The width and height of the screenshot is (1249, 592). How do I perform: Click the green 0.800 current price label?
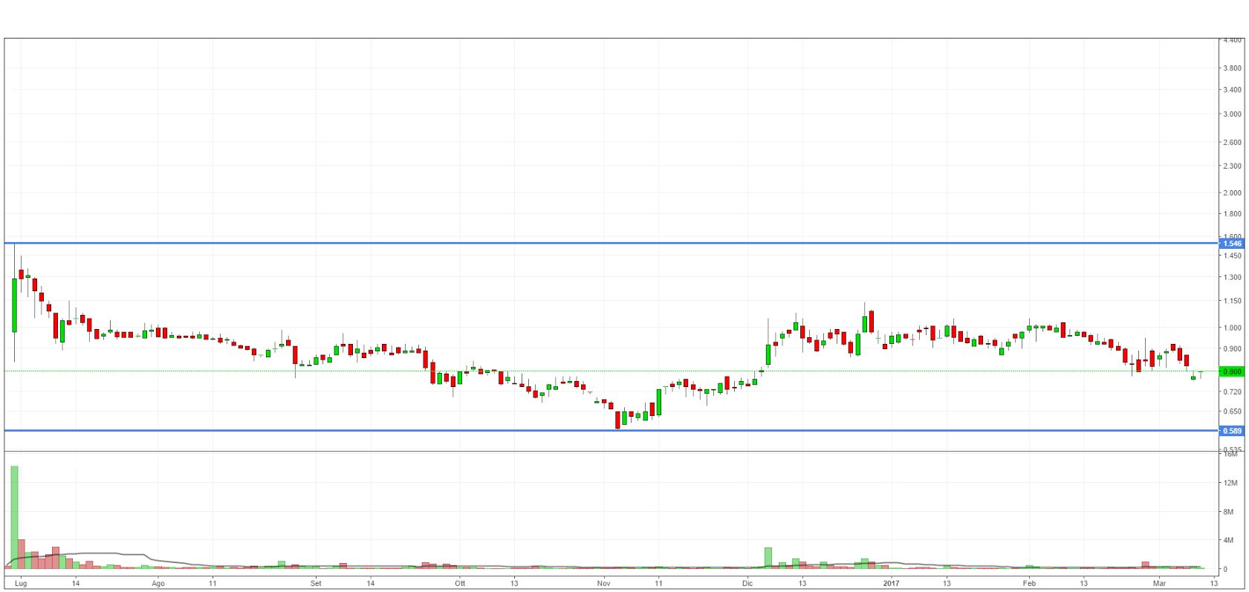tap(1232, 371)
